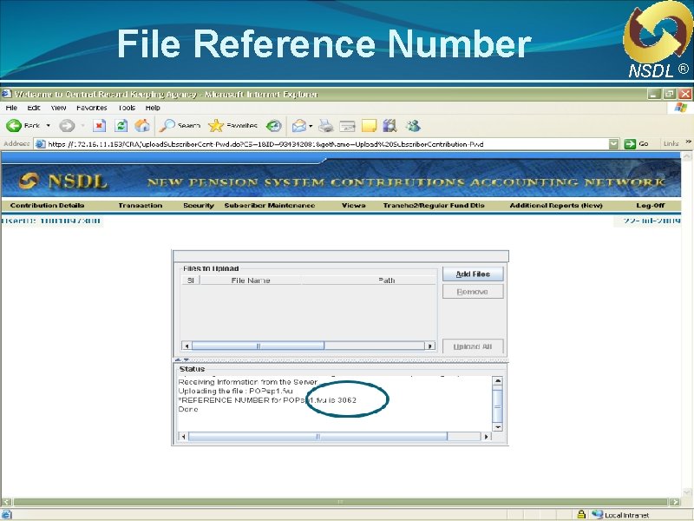
Task: Click the Edit page toolbar icon
Action: pos(348,126)
